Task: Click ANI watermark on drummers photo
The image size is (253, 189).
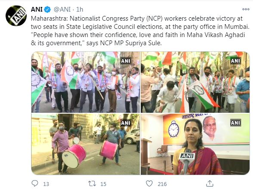Action: tap(126, 123)
